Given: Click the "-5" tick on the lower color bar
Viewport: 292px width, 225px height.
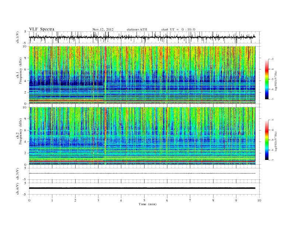Looking at the screenshot, I should [x=272, y=140].
